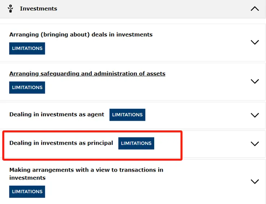Screen dimensions: 266x204
Task: Expand the Dealing in investments as agent chevron
Action: click(x=254, y=115)
